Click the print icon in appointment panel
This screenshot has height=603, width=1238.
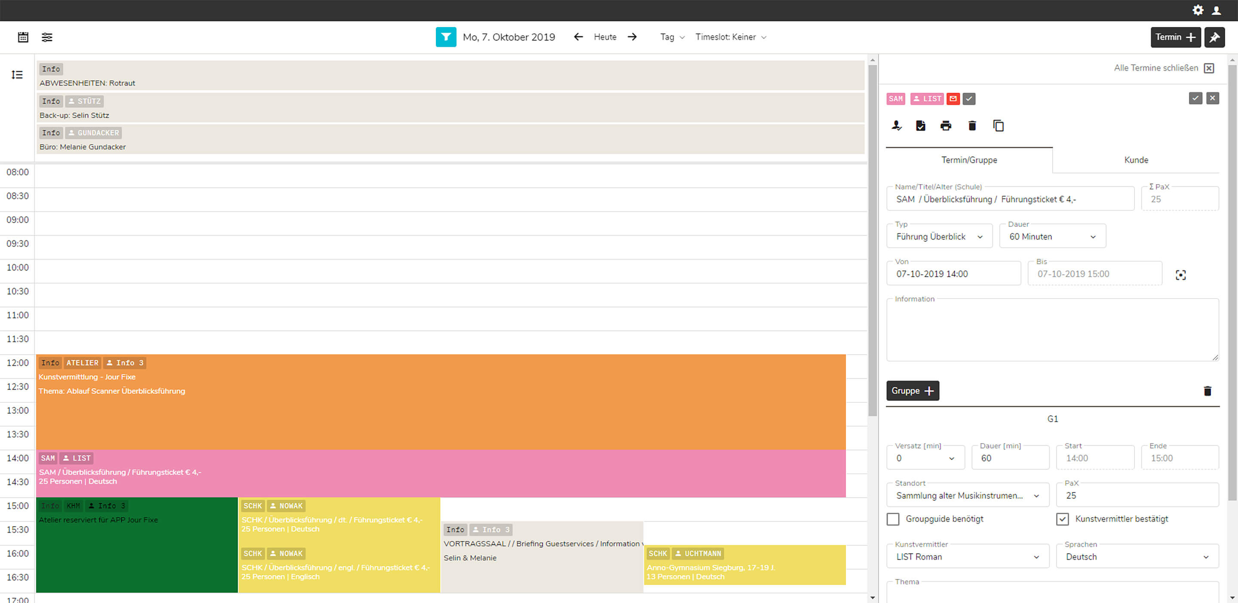946,125
